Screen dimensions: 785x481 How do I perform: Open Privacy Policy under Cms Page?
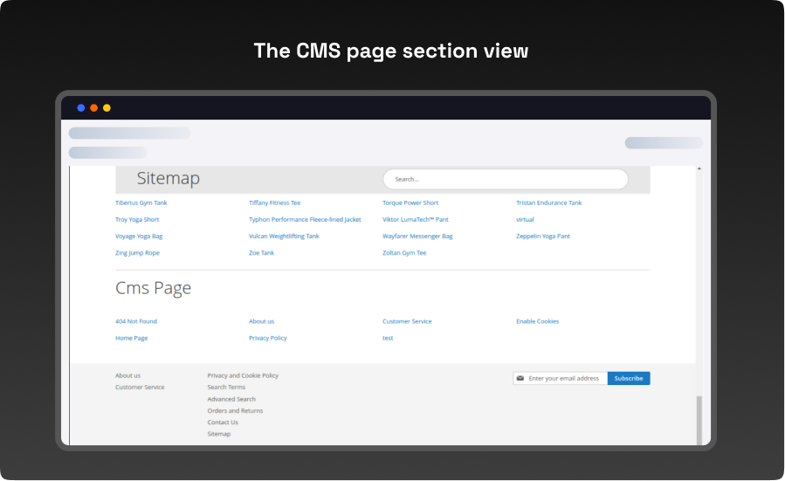[267, 338]
